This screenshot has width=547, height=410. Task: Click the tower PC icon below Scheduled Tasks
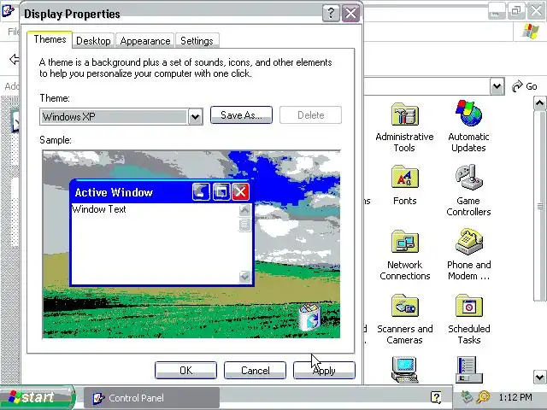point(469,370)
